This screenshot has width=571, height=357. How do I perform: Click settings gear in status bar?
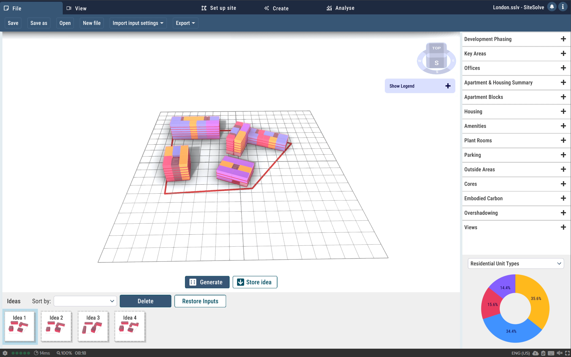(x=5, y=353)
